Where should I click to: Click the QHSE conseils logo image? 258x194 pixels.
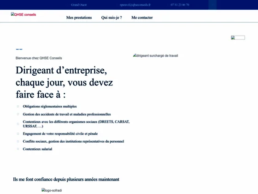23,14
